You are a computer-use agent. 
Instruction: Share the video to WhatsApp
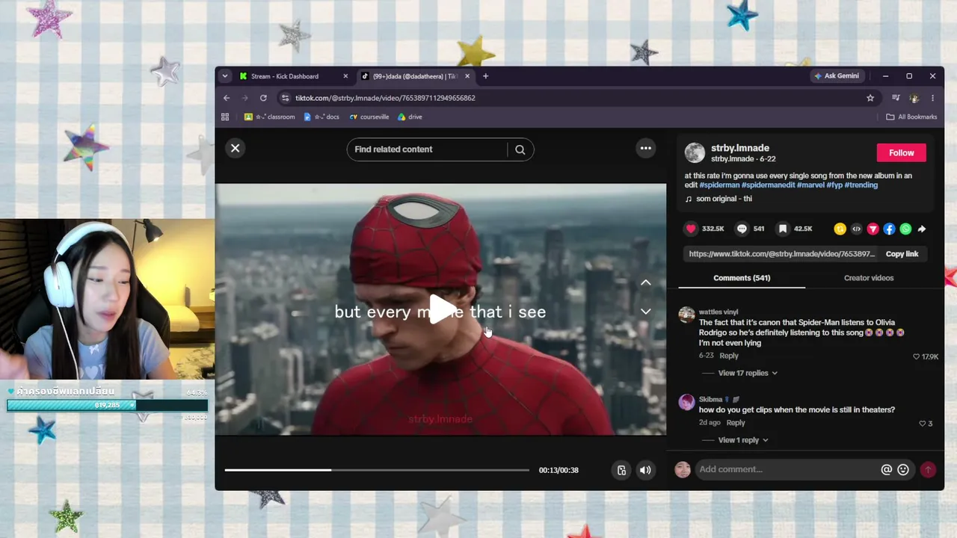[x=905, y=229]
